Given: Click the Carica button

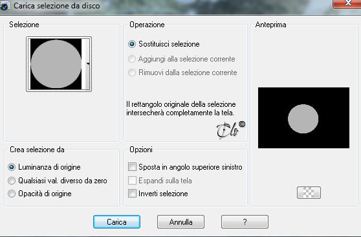Looking at the screenshot, I should [x=116, y=222].
